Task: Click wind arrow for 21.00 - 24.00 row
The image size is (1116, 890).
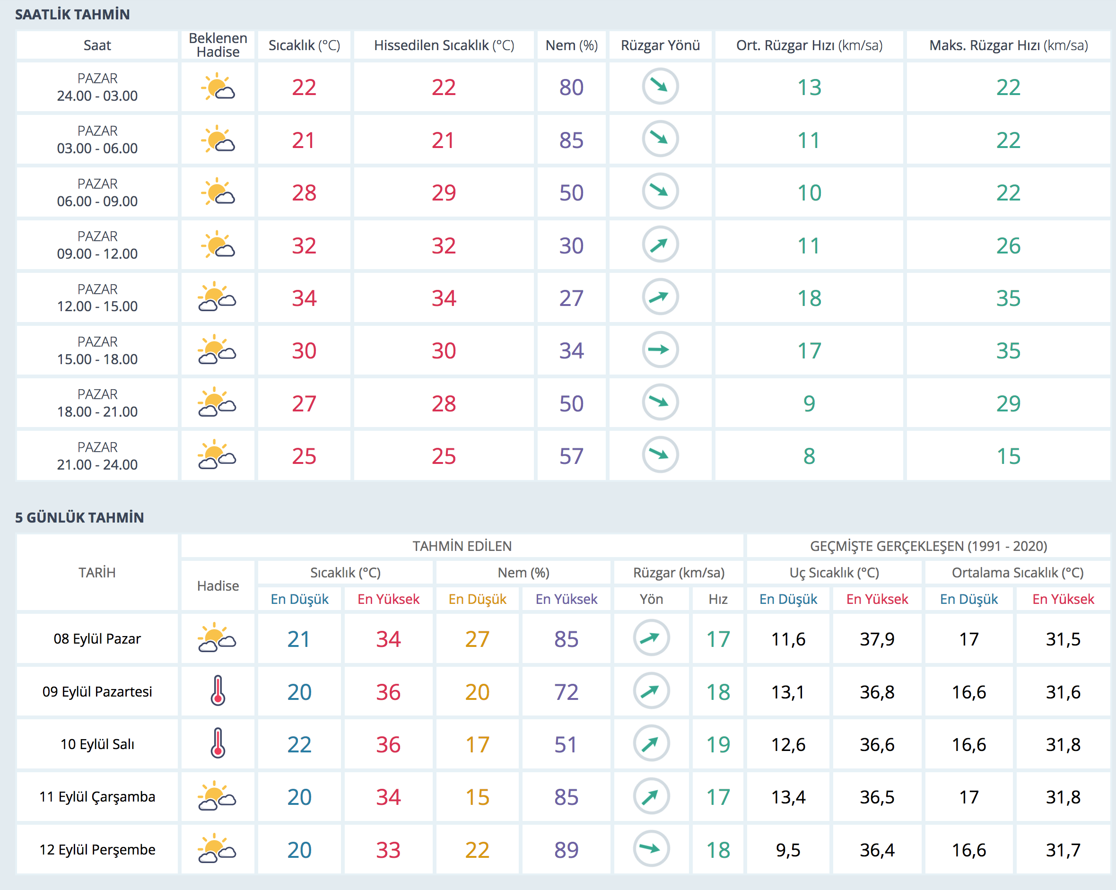Action: [660, 455]
